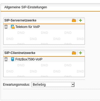This screenshot has height=101, width=100.
Task: Click DND drop area in SIP-Servernetzwerke list
Action: tap(44, 37)
